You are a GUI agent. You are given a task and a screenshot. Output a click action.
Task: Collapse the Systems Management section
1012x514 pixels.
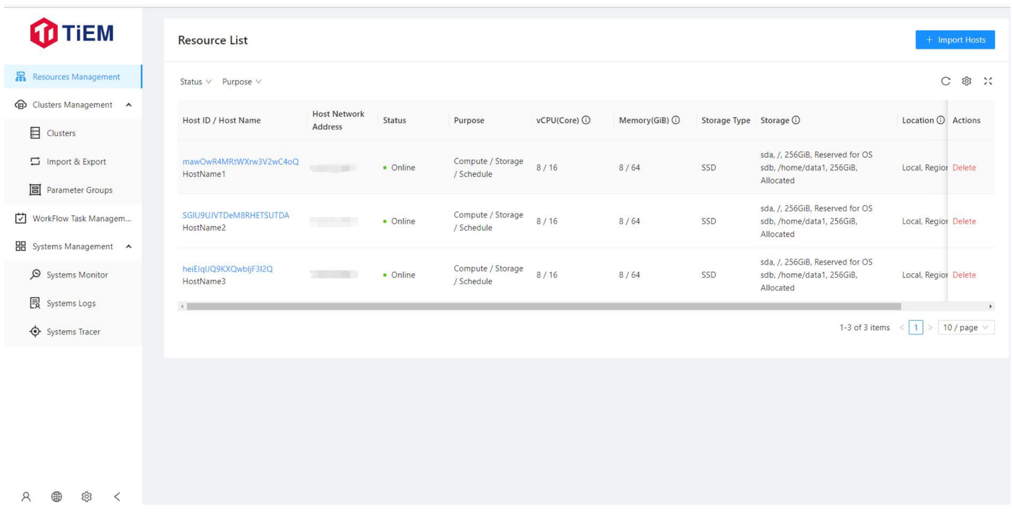click(129, 247)
